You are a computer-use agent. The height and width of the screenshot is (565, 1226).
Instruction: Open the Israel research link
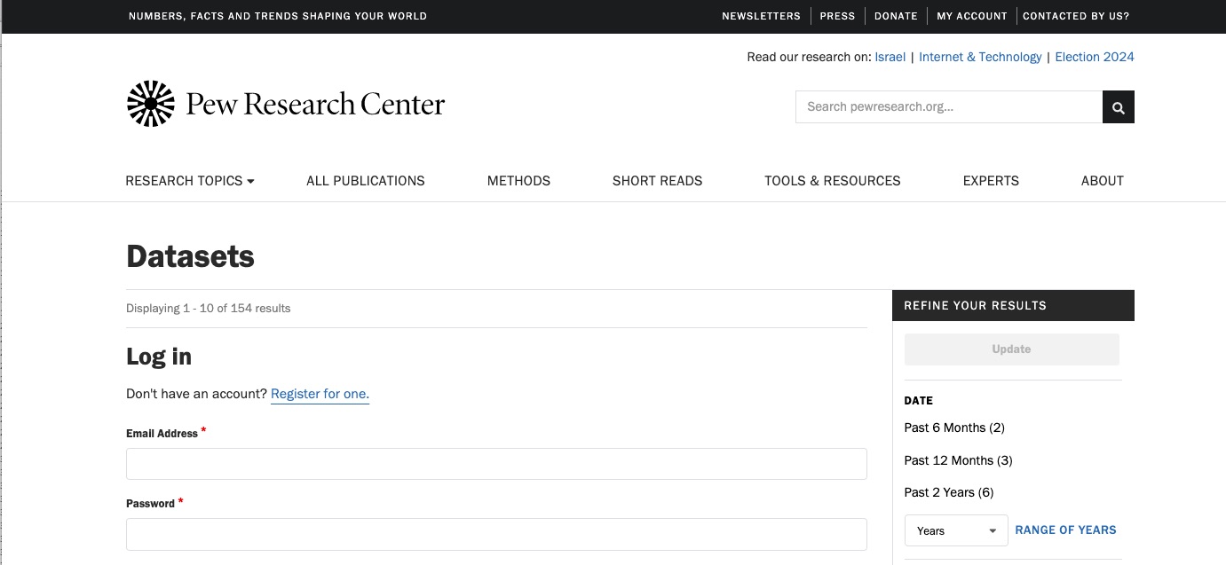click(890, 57)
